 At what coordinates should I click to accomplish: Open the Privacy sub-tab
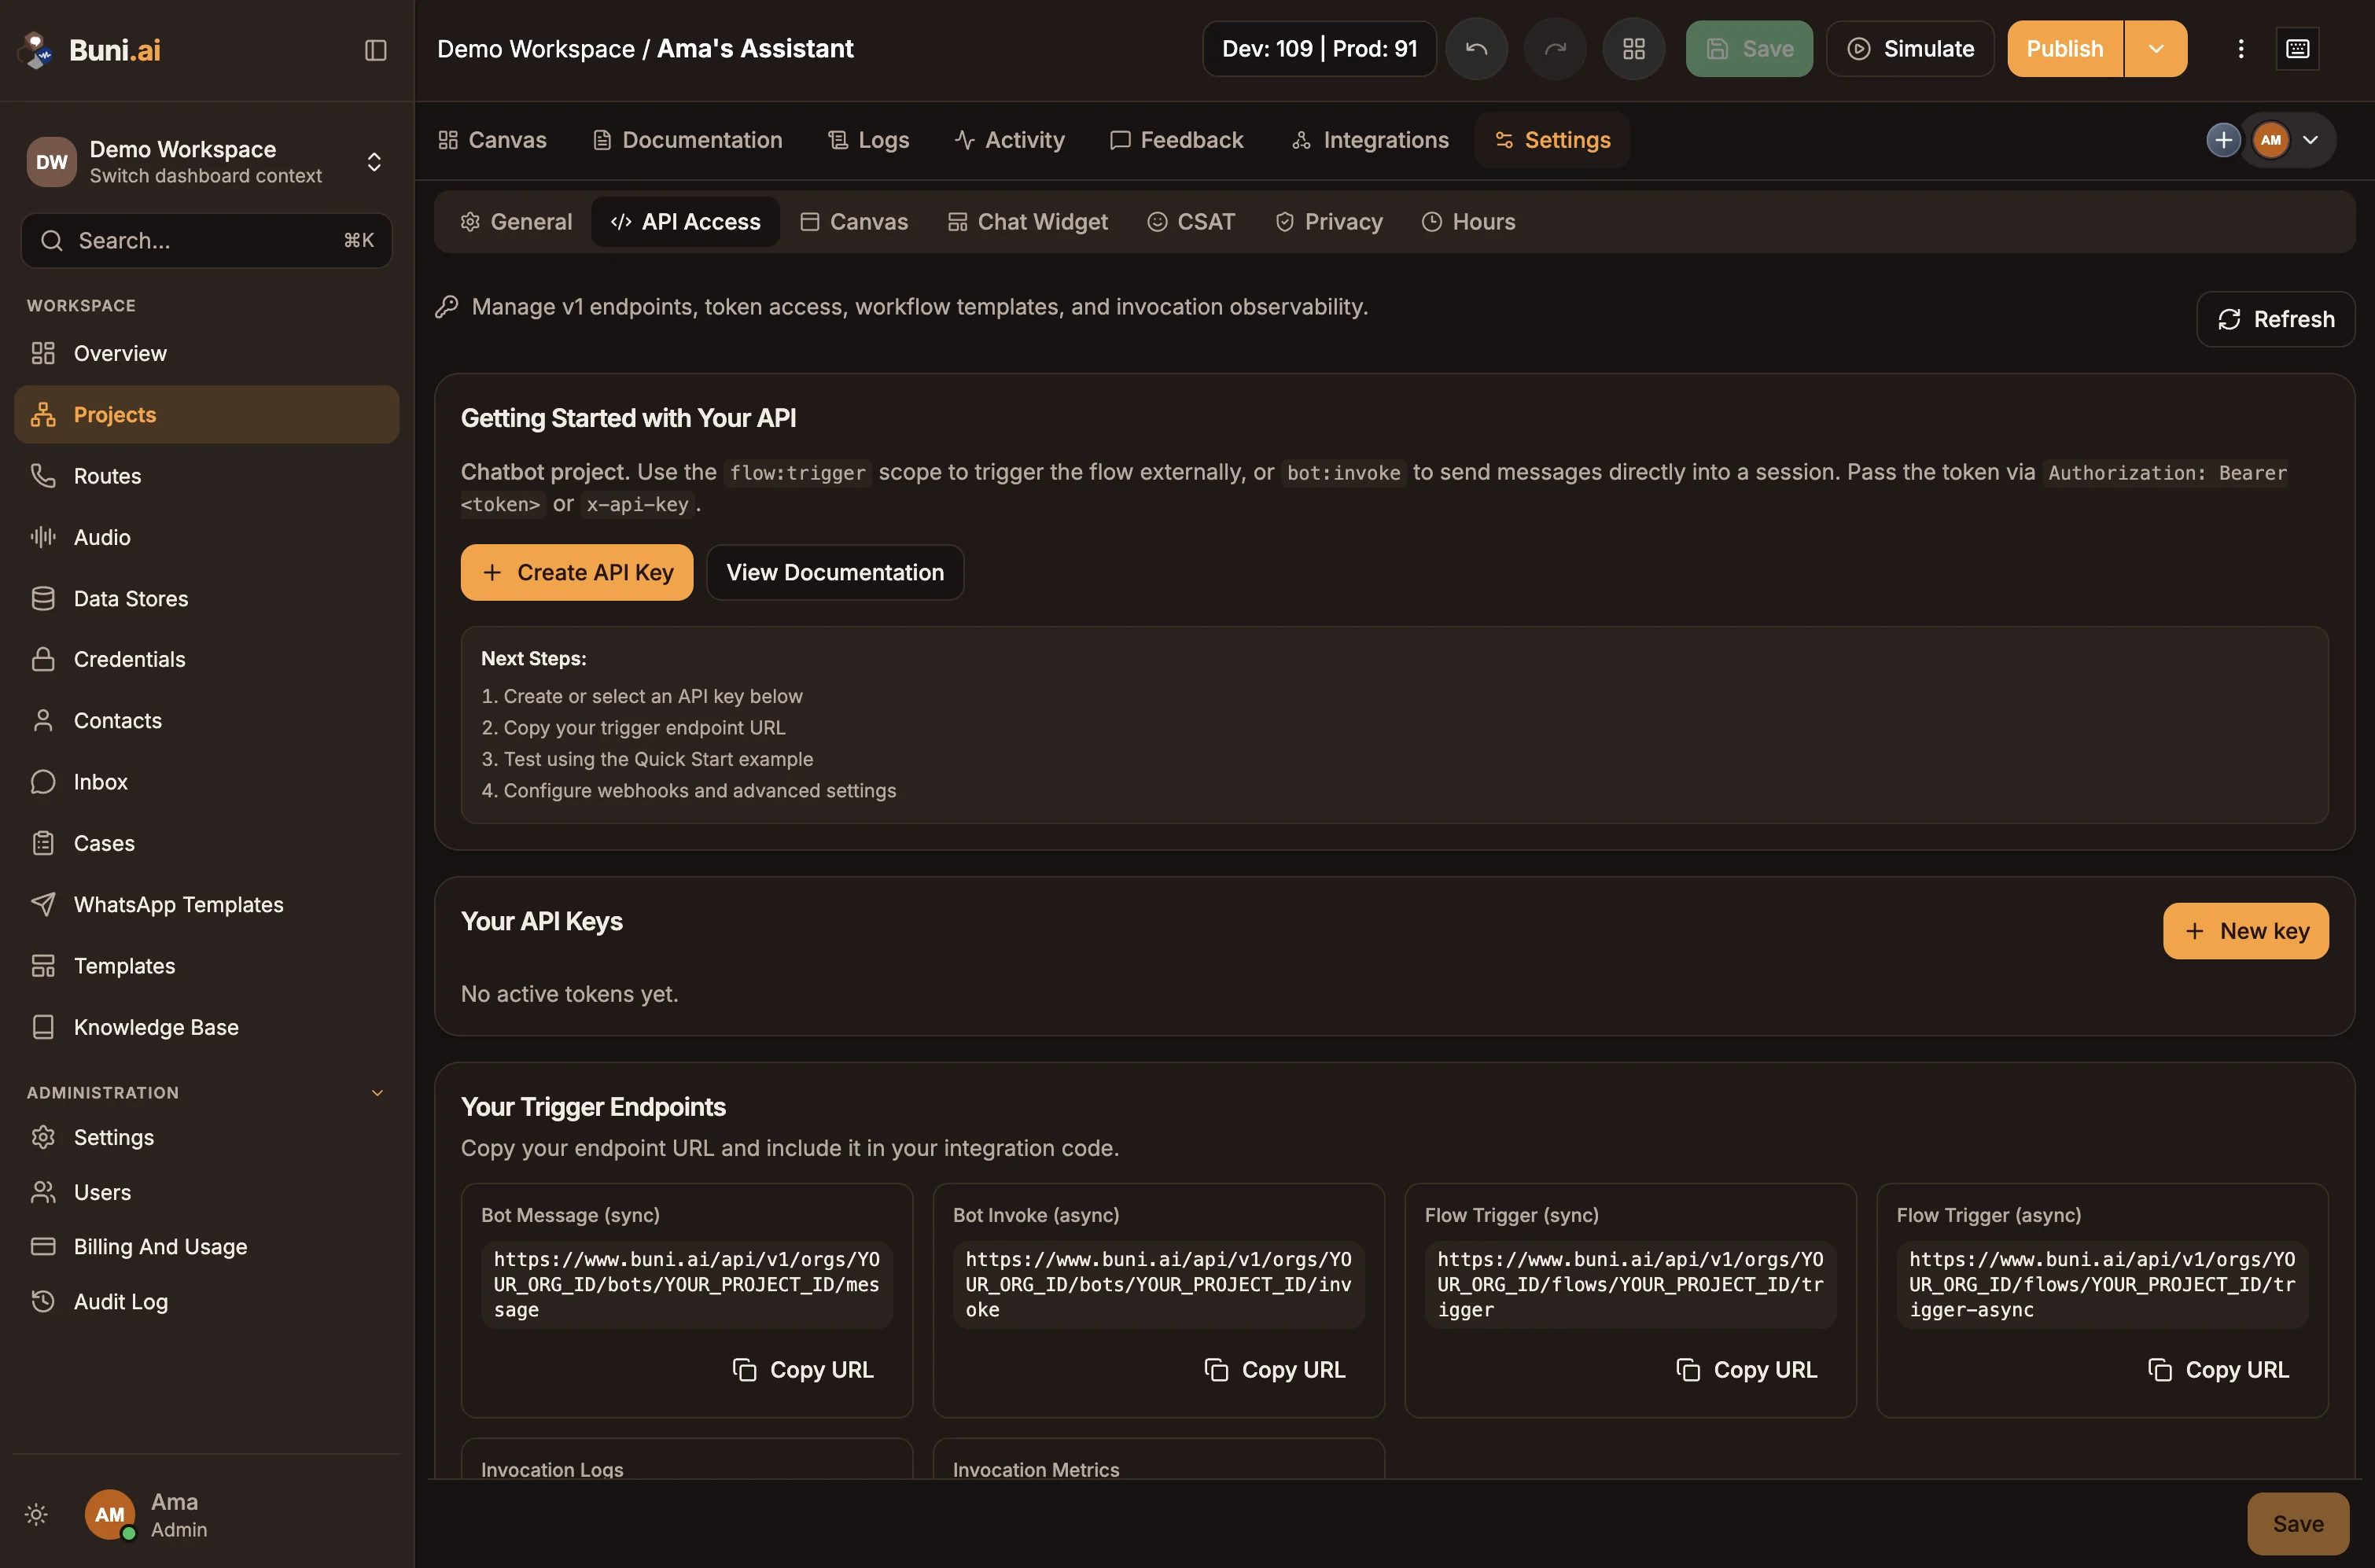[x=1329, y=222]
